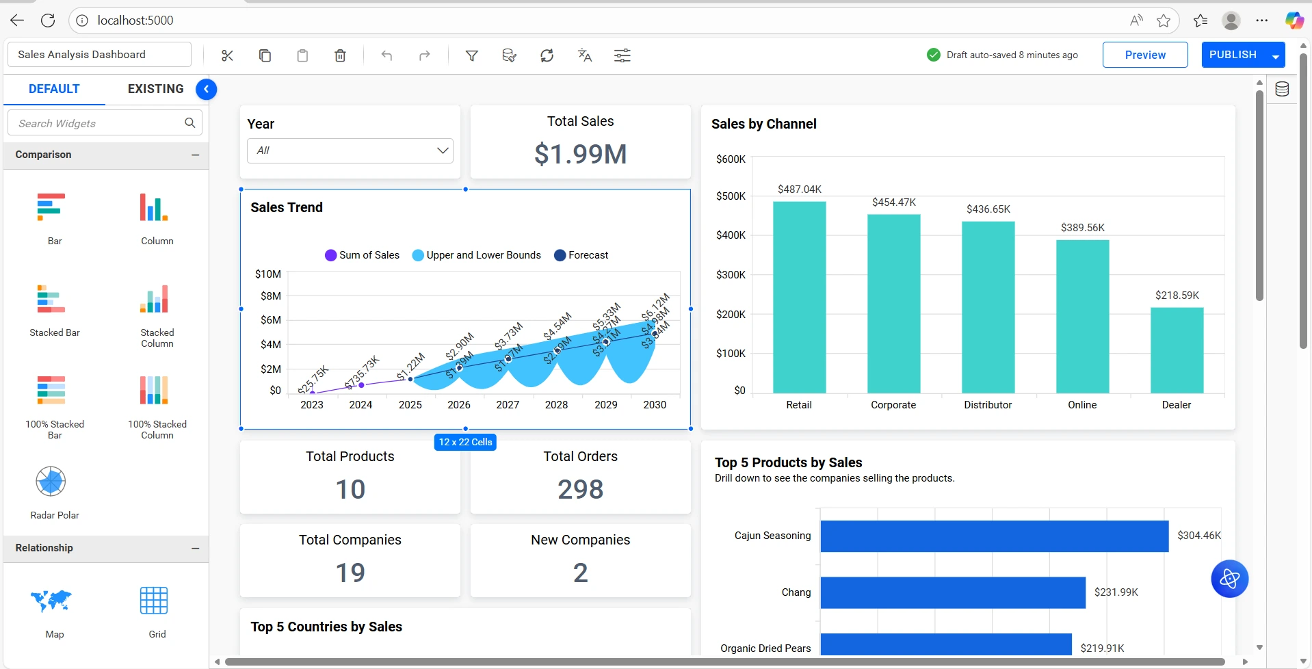This screenshot has width=1312, height=669.
Task: Click the Refresh data icon
Action: [x=547, y=55]
